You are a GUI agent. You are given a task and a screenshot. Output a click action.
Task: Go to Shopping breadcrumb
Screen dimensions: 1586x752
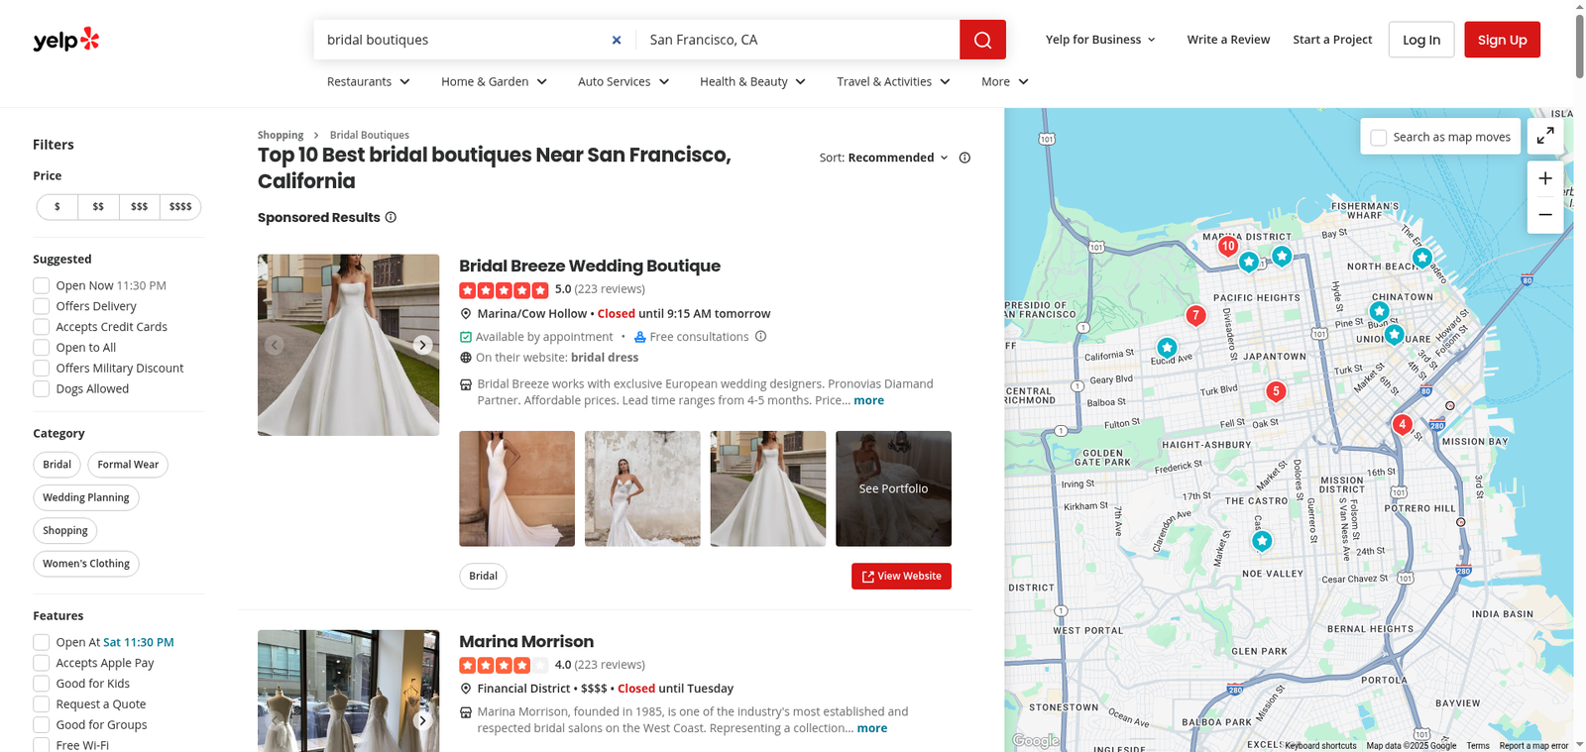tap(281, 135)
